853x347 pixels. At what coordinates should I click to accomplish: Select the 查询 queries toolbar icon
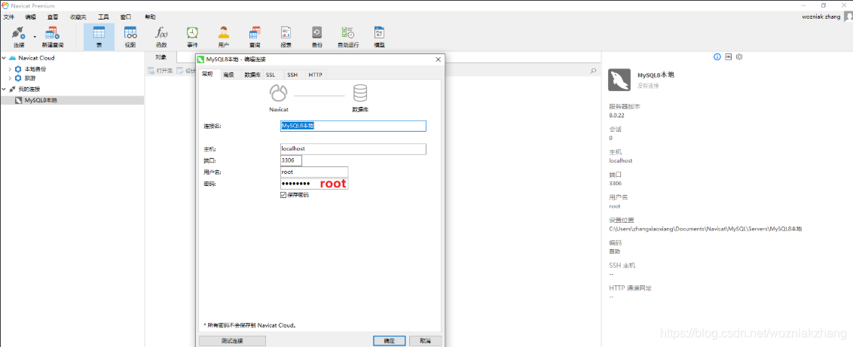click(255, 36)
